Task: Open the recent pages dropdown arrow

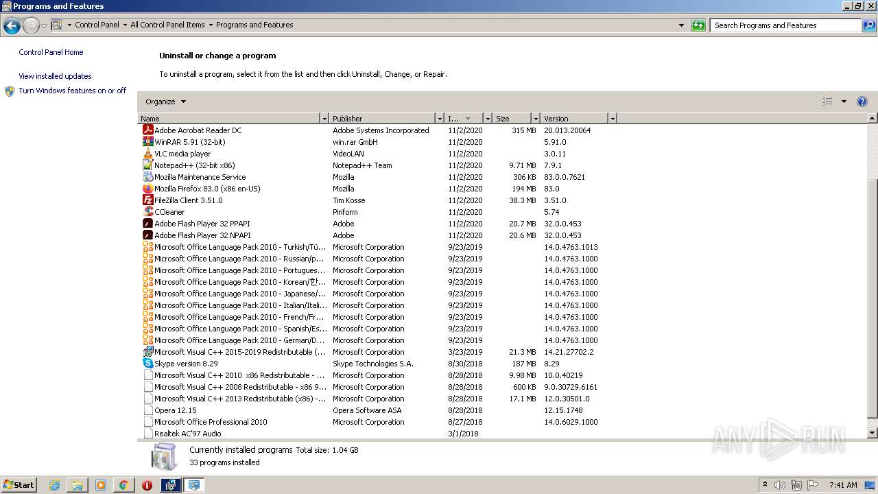Action: click(44, 26)
